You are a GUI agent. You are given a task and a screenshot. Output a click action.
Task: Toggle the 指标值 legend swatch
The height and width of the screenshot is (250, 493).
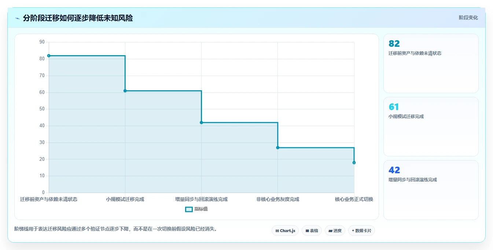pos(189,209)
